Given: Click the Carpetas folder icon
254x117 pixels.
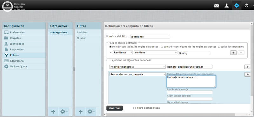Looking at the screenshot, I should coord(6,38).
